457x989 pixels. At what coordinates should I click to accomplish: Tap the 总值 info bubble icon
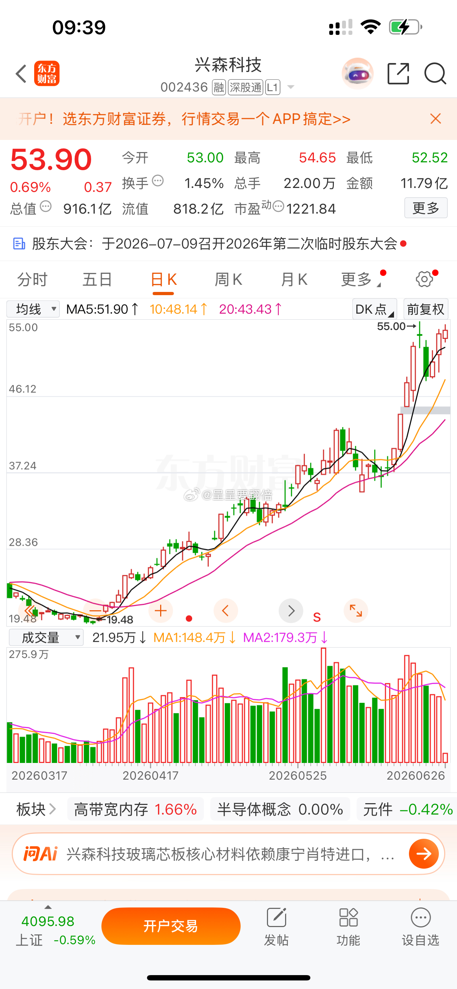(46, 206)
